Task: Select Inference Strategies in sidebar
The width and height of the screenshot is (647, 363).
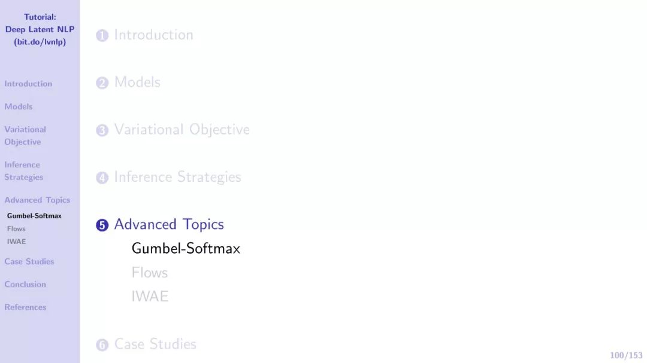Action: tap(24, 171)
